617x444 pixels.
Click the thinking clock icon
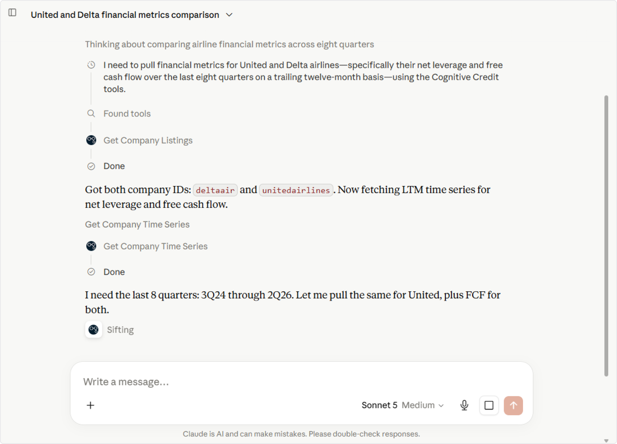tap(91, 65)
